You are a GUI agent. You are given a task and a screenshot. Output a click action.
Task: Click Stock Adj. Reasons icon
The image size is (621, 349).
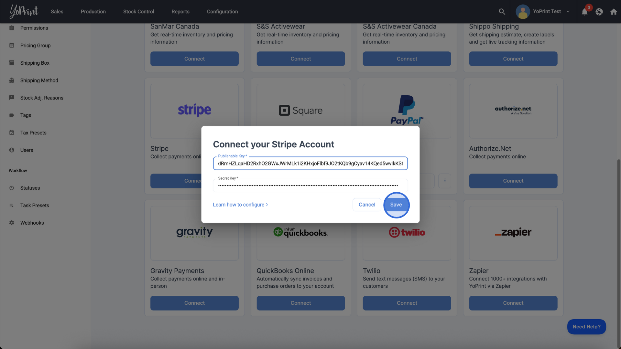coord(12,98)
